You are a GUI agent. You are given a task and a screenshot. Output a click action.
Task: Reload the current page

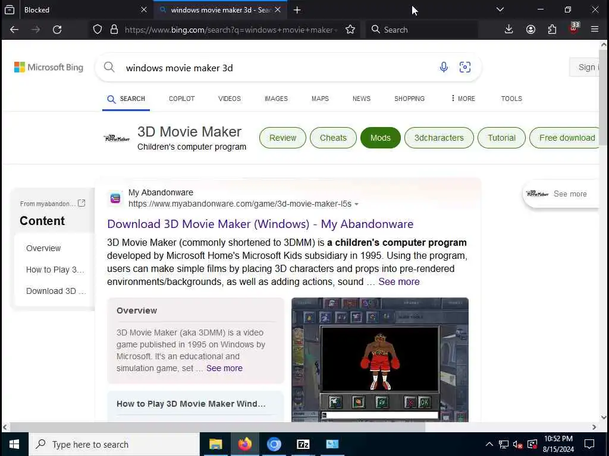[57, 30]
